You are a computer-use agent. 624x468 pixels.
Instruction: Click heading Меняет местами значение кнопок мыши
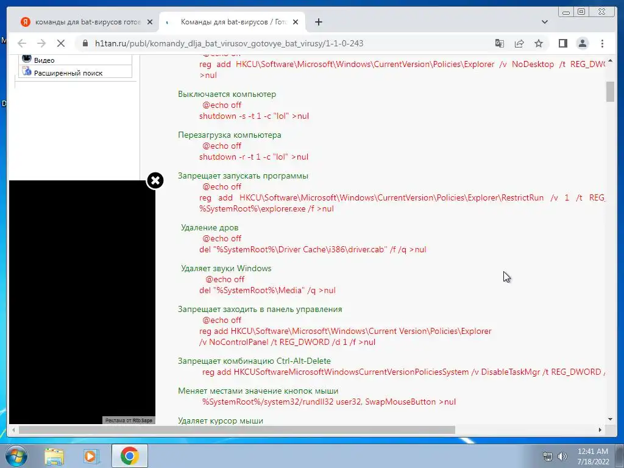258,391
